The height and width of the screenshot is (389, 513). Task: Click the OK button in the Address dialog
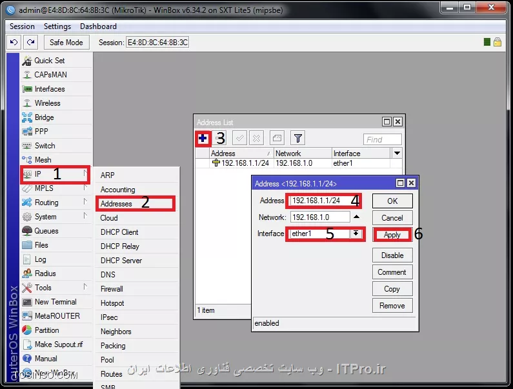click(392, 201)
